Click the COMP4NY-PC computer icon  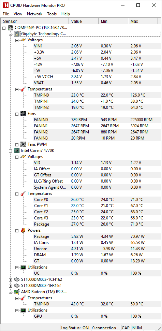pos(10,28)
